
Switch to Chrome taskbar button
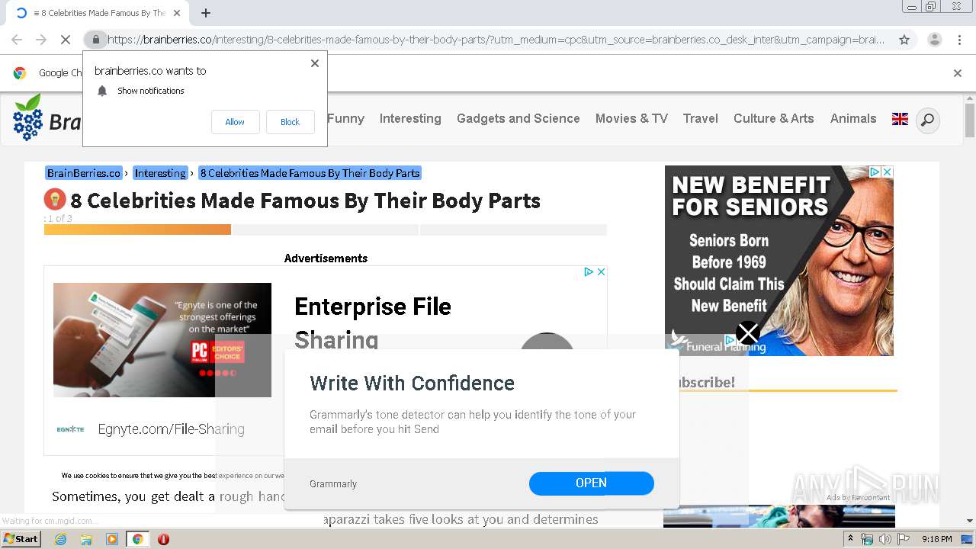[137, 539]
